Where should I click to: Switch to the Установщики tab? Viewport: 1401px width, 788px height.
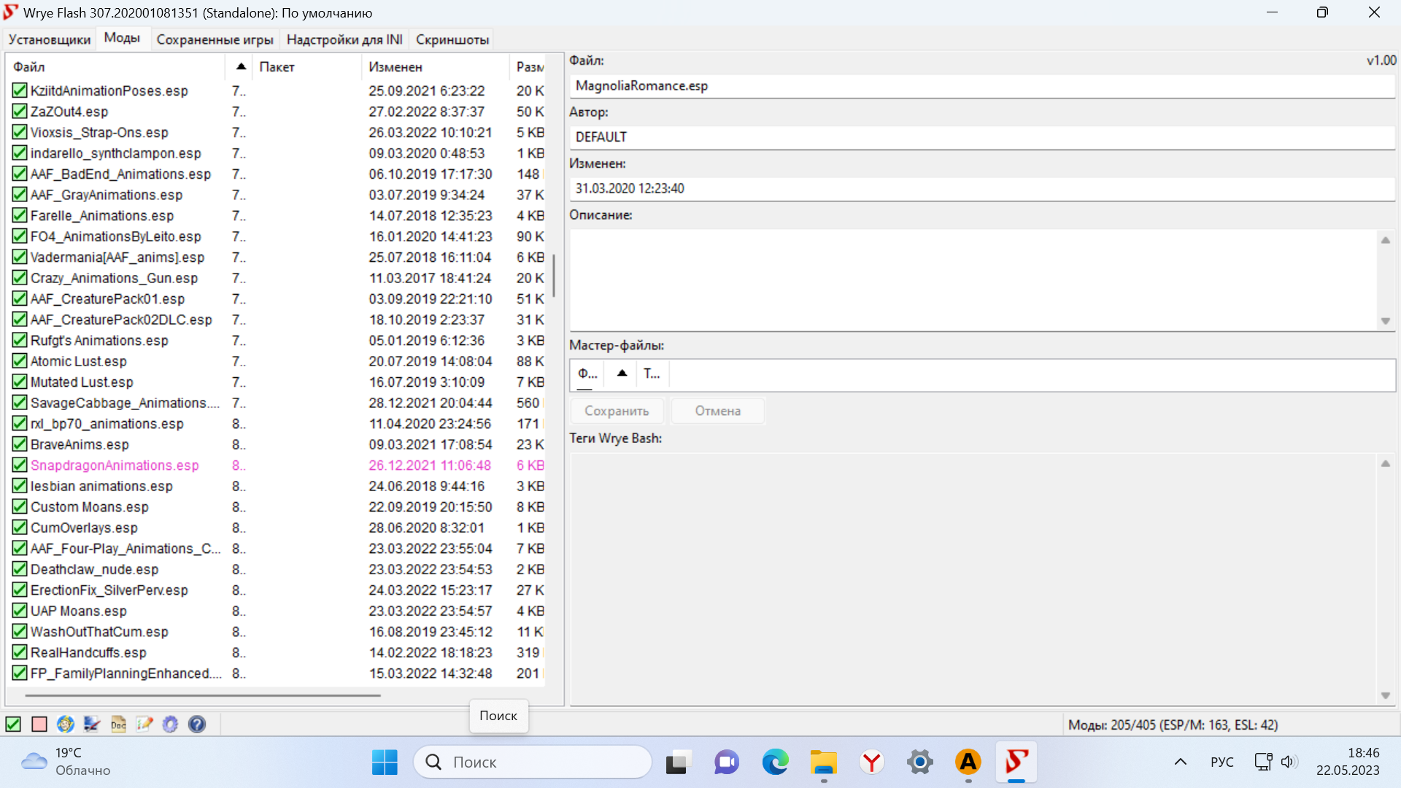pyautogui.click(x=50, y=39)
